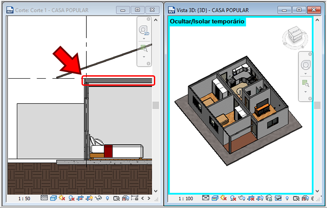The width and height of the screenshot is (327, 208).
Task: Minimize the Corte 1 window
Action: 123,10
